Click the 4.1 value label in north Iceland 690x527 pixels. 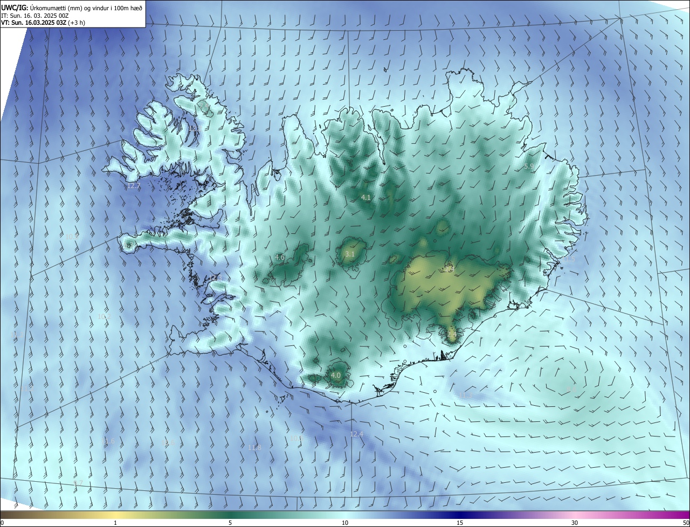point(366,198)
